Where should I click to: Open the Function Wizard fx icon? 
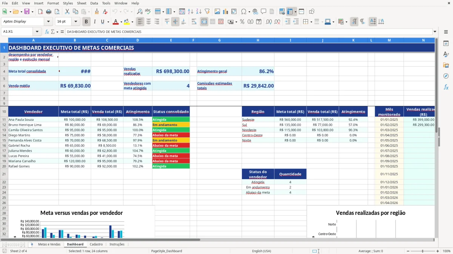(47, 32)
